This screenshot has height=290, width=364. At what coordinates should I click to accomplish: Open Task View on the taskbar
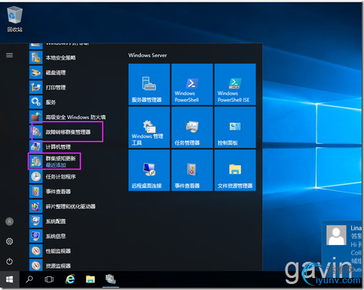click(x=49, y=279)
